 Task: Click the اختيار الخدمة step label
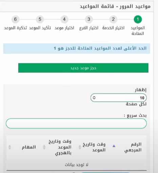pyautogui.click(x=113, y=28)
